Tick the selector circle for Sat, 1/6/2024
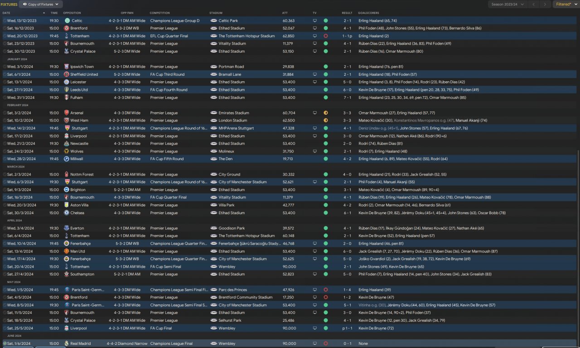The height and width of the screenshot is (348, 580). (5, 343)
